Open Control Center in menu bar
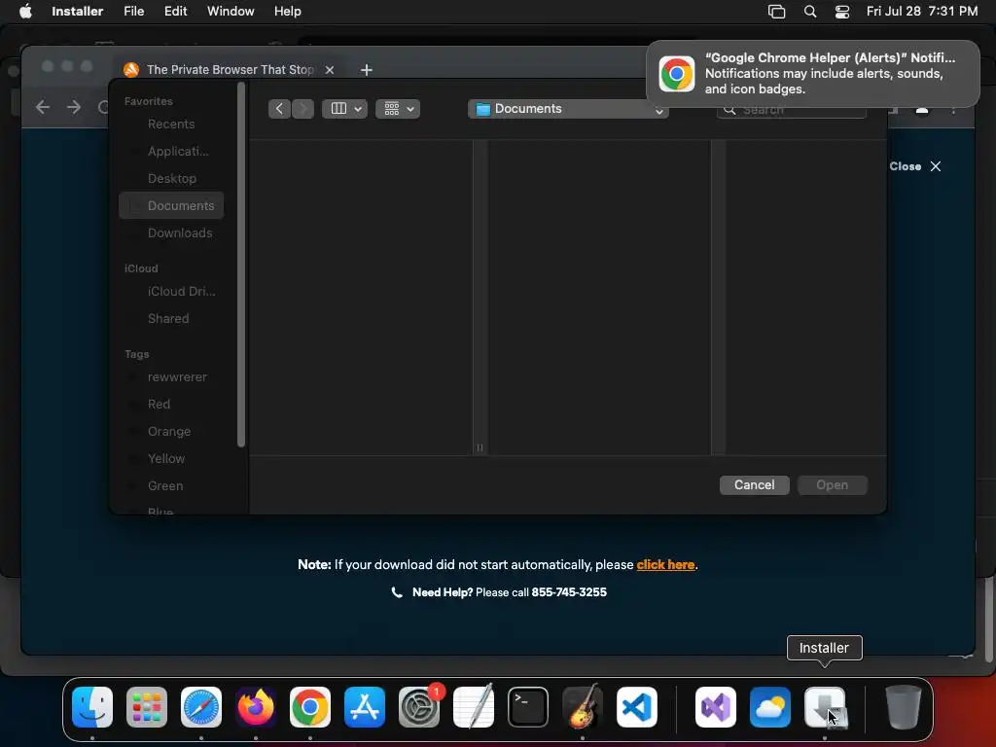The width and height of the screenshot is (996, 747). (x=842, y=12)
